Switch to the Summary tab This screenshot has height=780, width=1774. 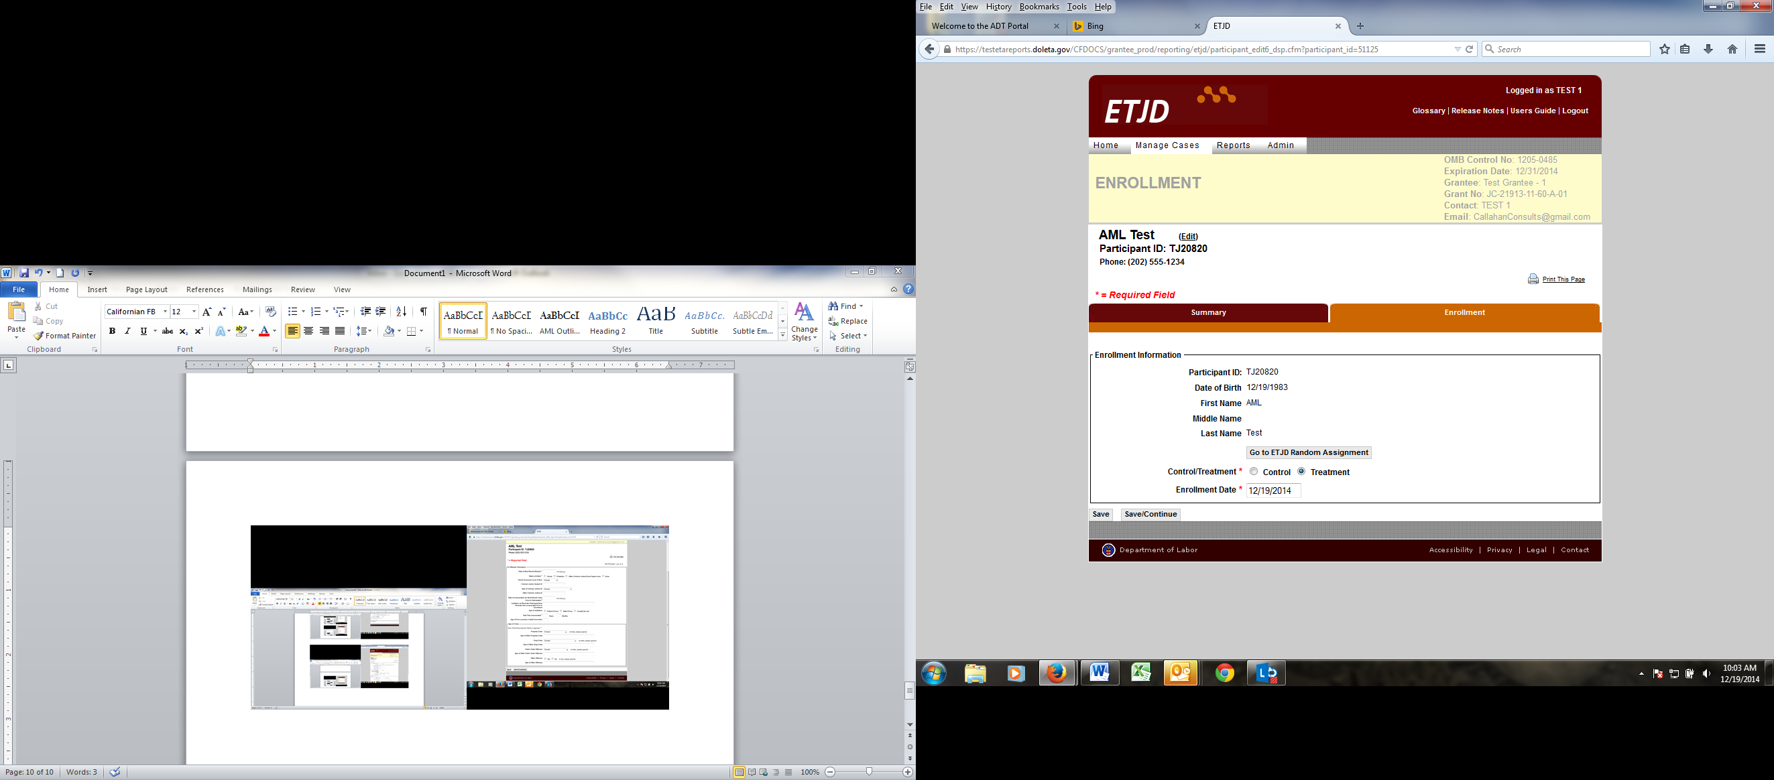coord(1208,312)
